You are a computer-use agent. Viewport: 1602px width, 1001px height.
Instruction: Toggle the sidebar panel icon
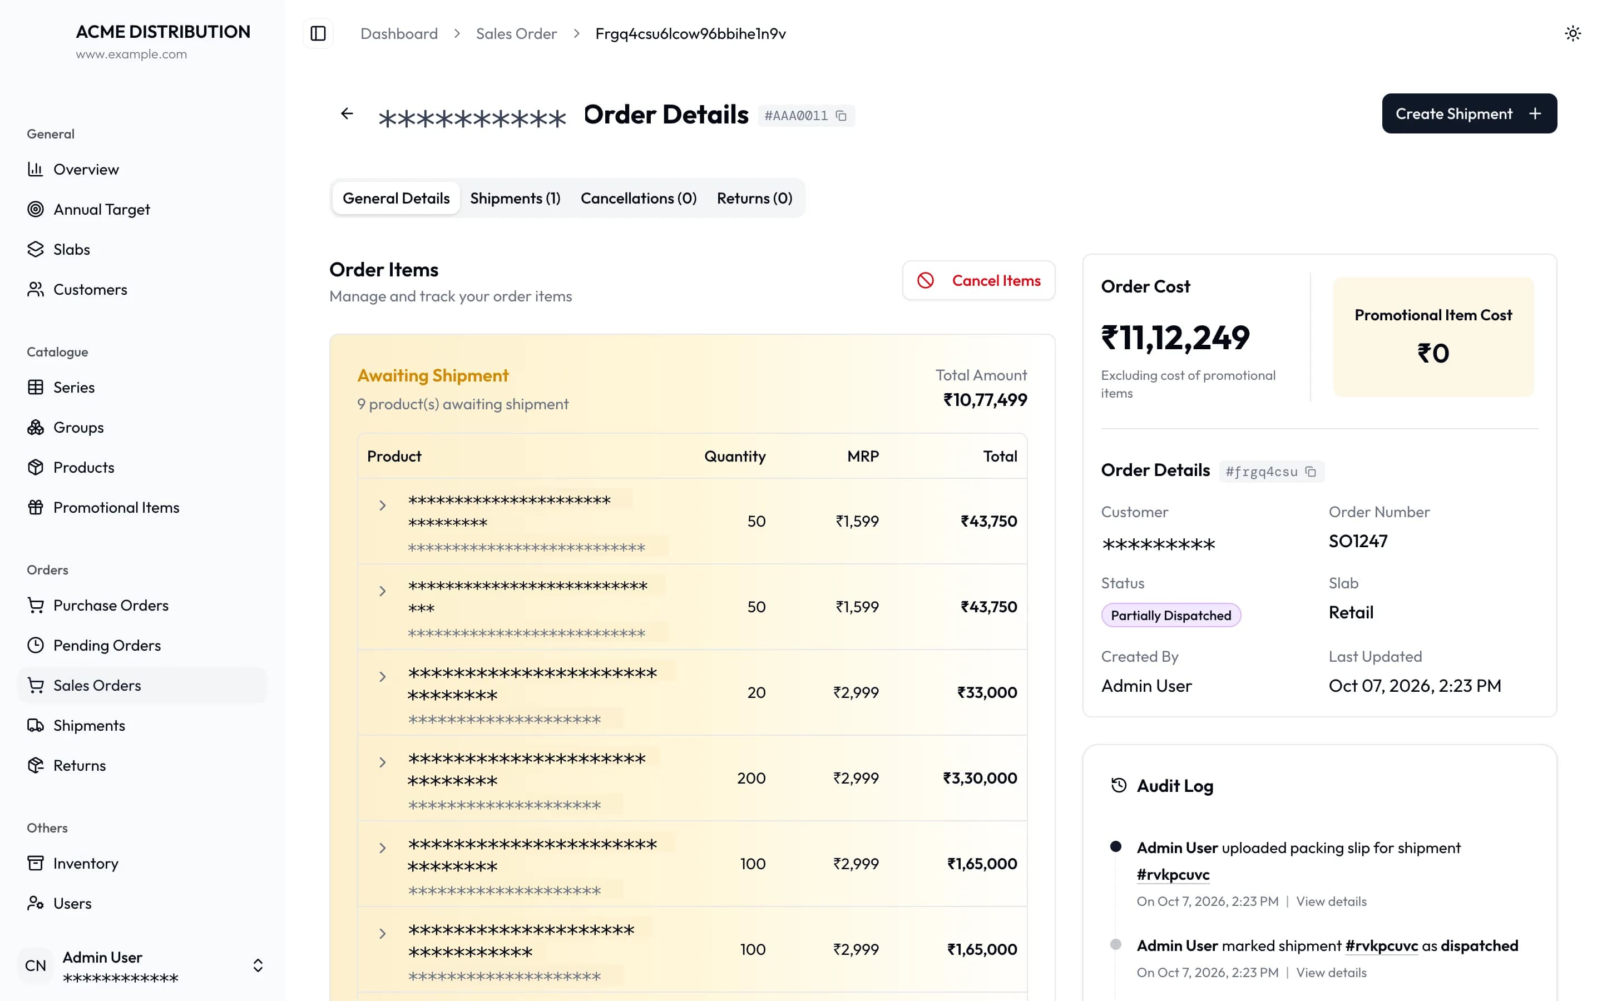click(x=318, y=33)
